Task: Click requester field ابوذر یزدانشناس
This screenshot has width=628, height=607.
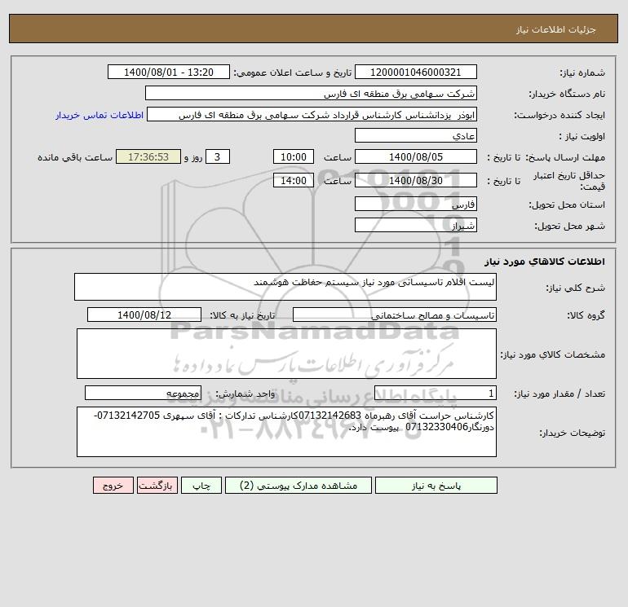Action: coord(312,114)
